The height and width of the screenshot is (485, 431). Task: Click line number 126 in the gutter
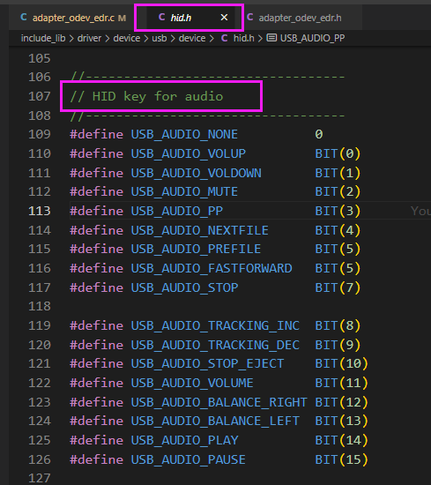(x=40, y=459)
